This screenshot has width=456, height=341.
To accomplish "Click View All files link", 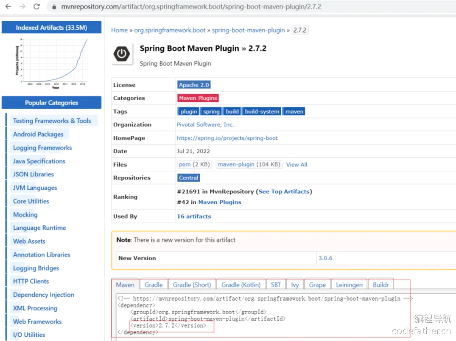I will (x=297, y=164).
